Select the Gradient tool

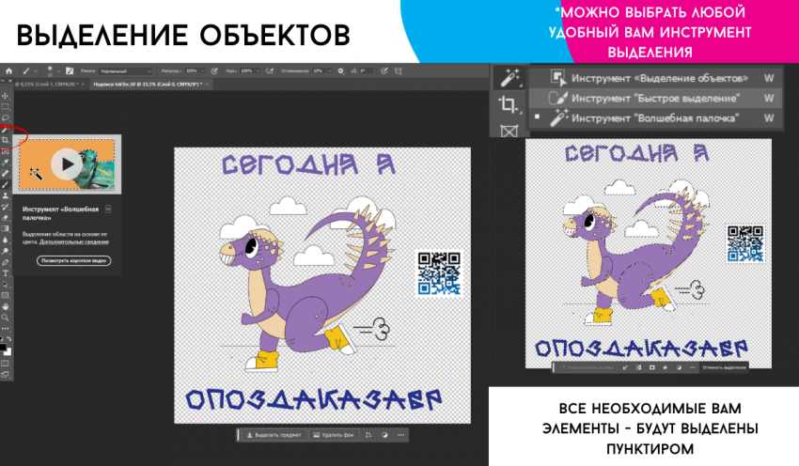[x=5, y=228]
